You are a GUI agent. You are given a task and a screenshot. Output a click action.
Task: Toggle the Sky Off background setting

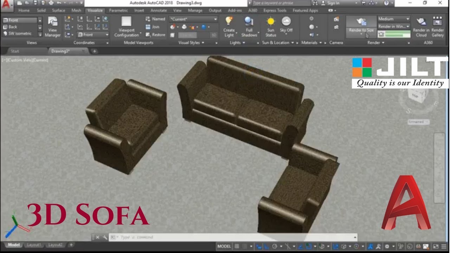click(286, 25)
